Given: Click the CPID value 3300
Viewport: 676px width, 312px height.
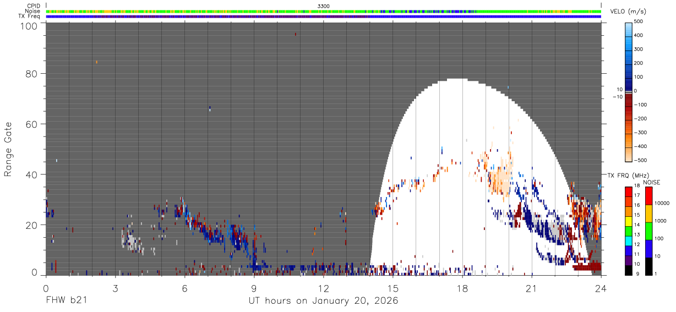Looking at the screenshot, I should tap(324, 6).
